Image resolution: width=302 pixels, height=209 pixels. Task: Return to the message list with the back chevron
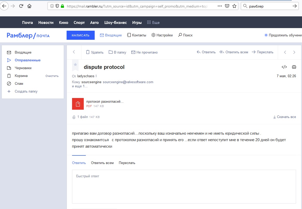tap(74, 52)
